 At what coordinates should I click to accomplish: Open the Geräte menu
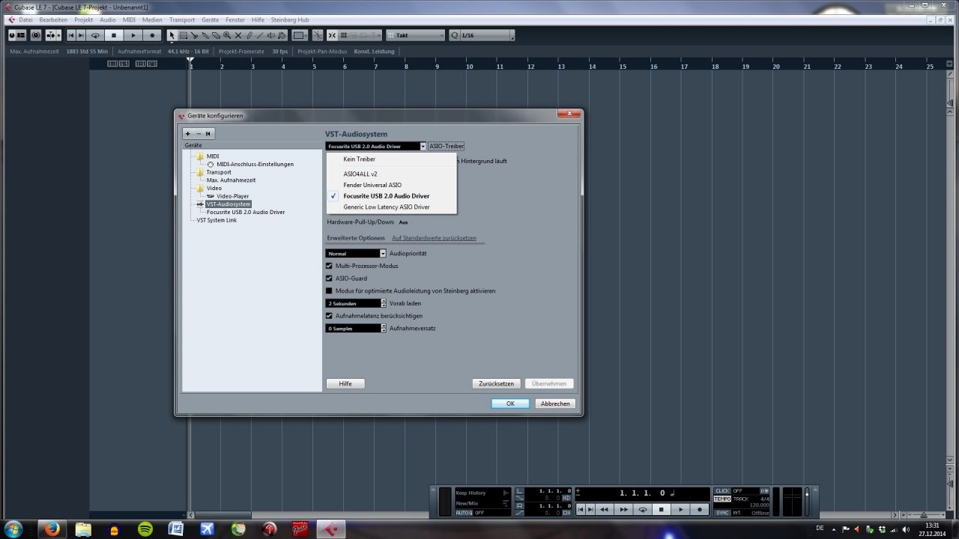(210, 19)
